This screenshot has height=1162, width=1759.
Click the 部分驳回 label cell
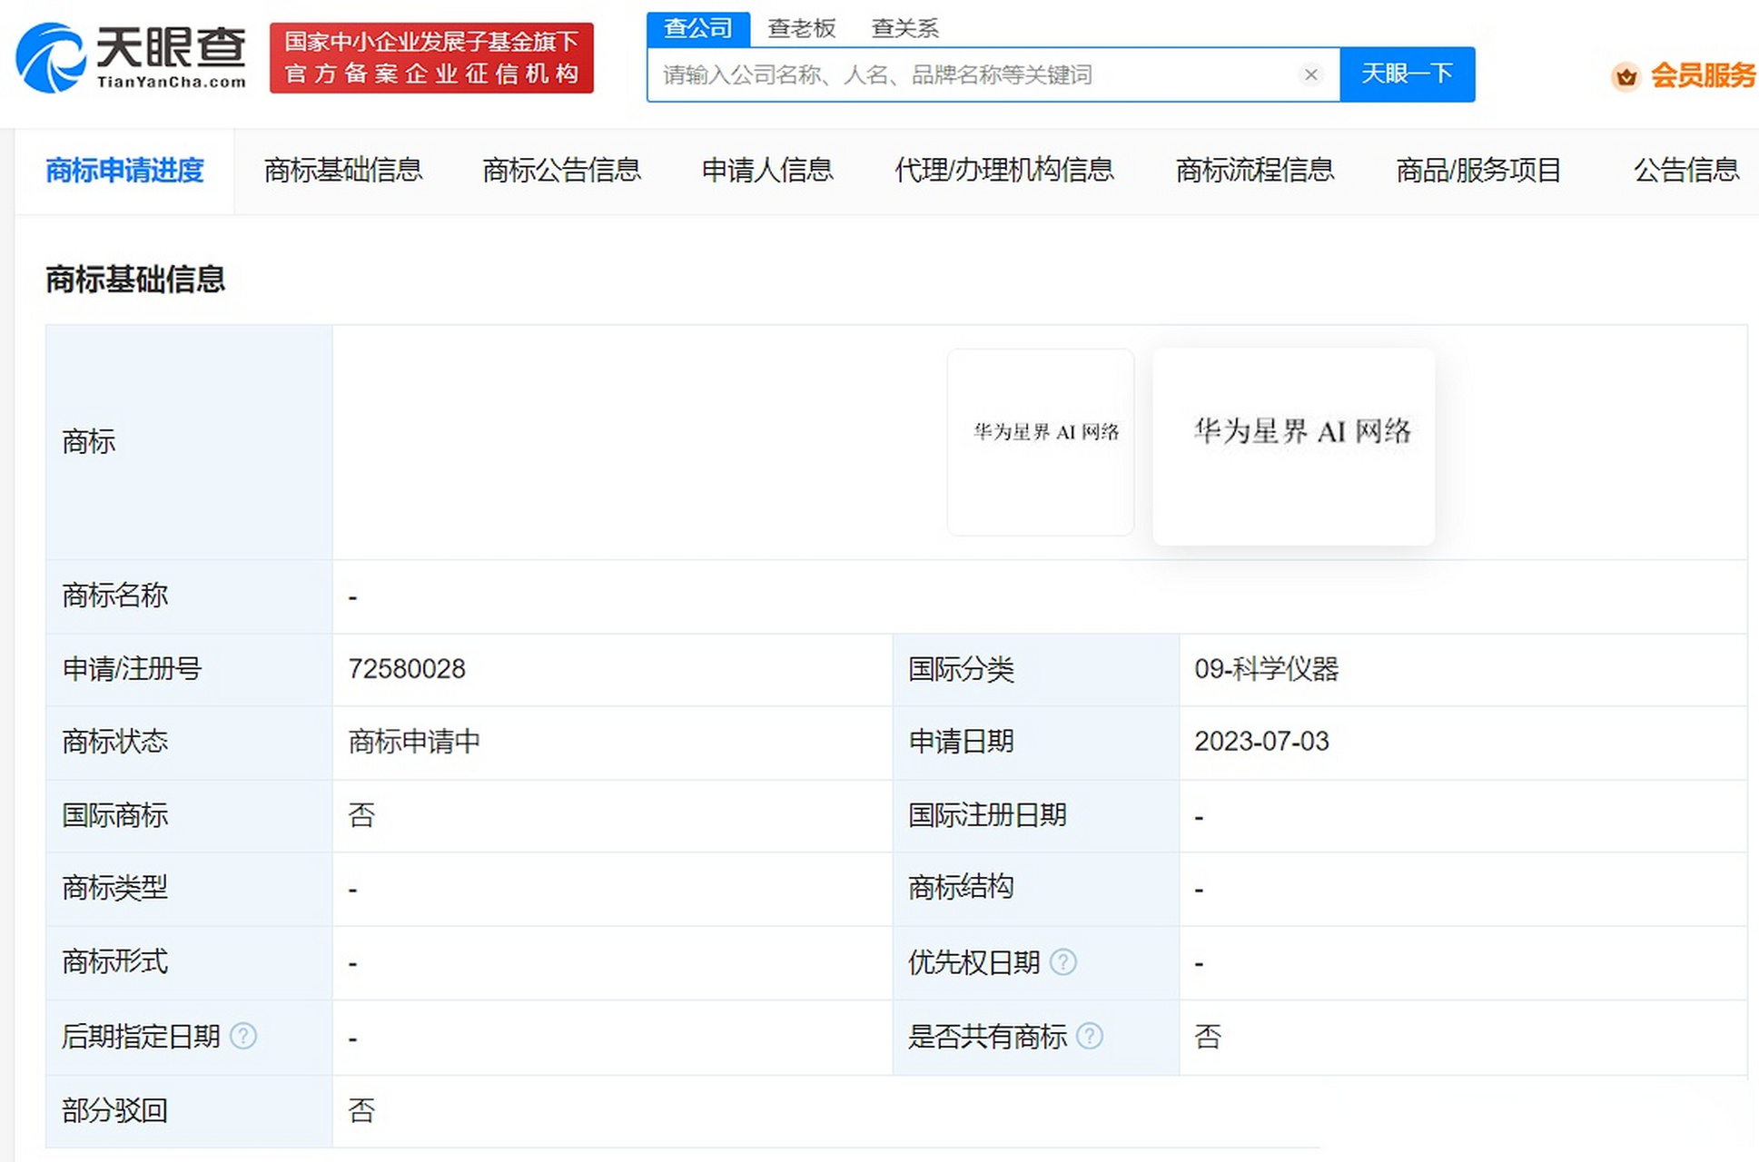(189, 1111)
